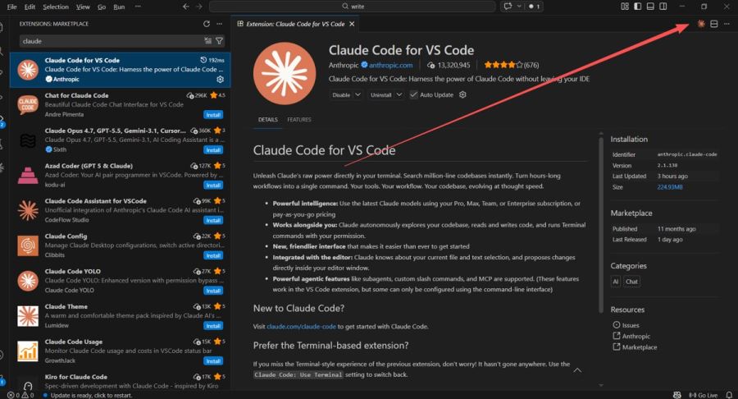Toggle the Auto Update checkbox
The width and height of the screenshot is (738, 399).
pyautogui.click(x=413, y=94)
